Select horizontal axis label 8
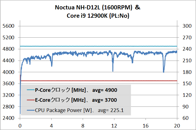The image size is (196, 130). point(83,126)
